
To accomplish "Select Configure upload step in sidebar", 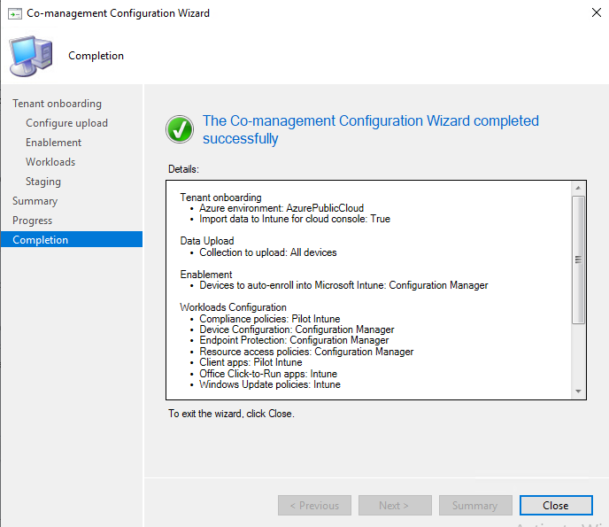I will (x=66, y=123).
